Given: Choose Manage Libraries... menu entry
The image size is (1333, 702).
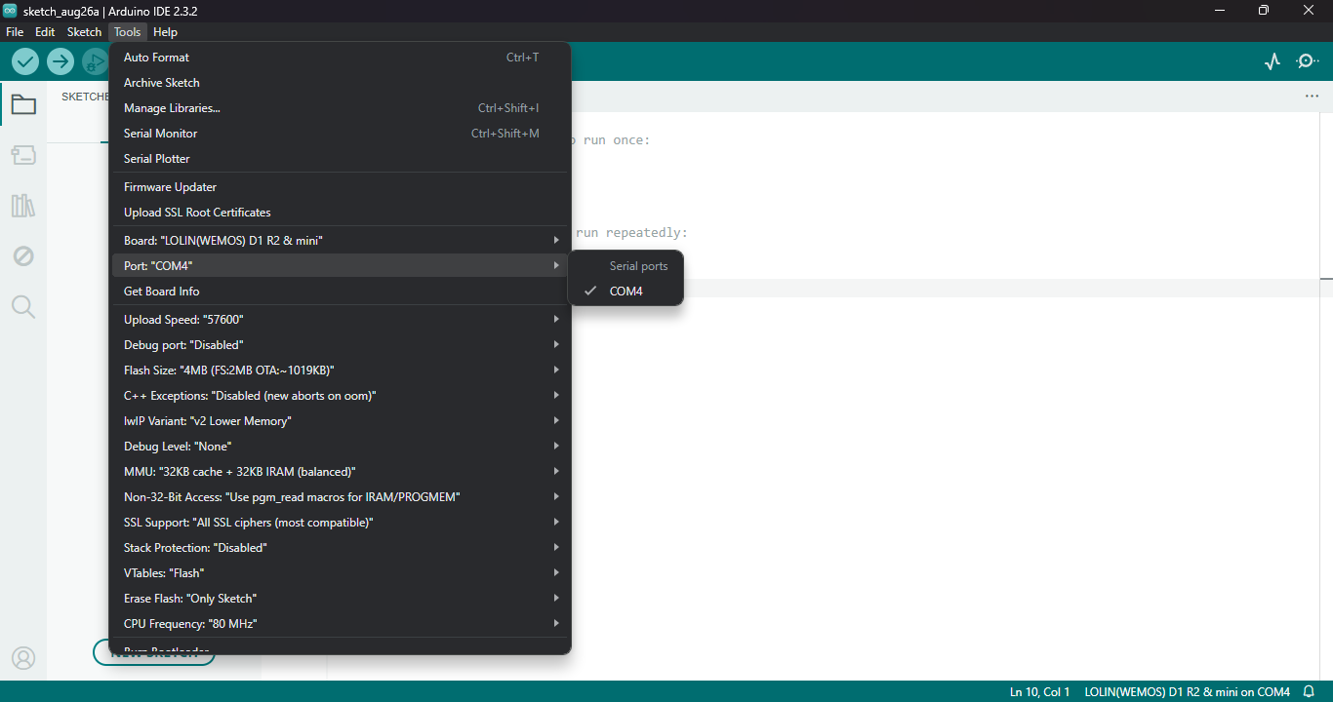Looking at the screenshot, I should point(340,108).
